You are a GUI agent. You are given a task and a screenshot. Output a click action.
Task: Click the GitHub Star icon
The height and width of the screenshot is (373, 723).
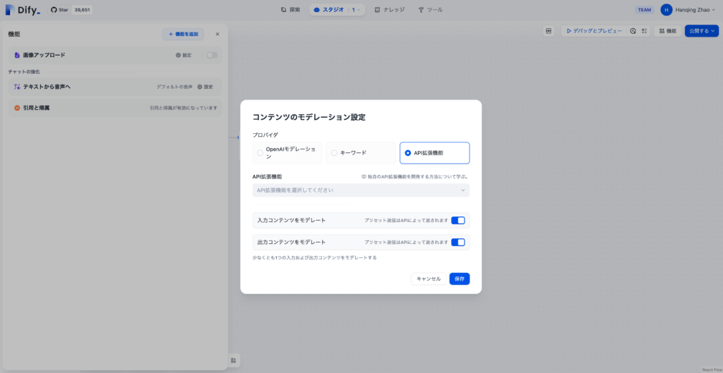pos(54,10)
